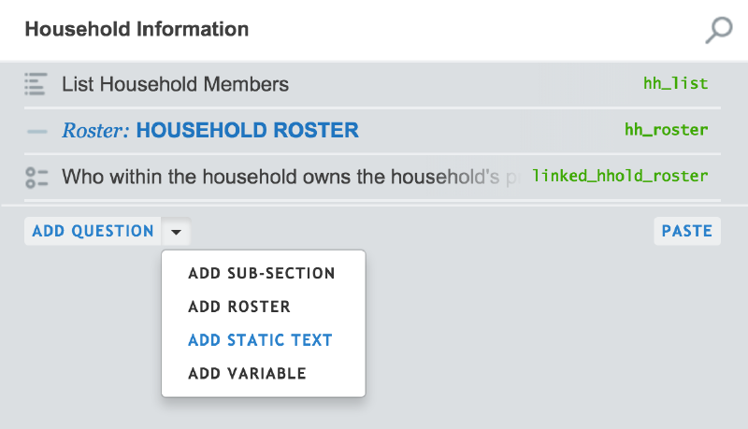Choose ADD STATIC TEXT from the menu
The image size is (748, 429).
260,340
